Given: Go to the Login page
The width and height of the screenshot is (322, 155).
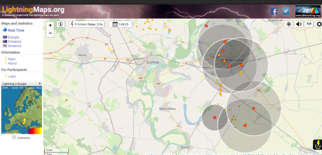Looking at the screenshot, I should coord(12,76).
